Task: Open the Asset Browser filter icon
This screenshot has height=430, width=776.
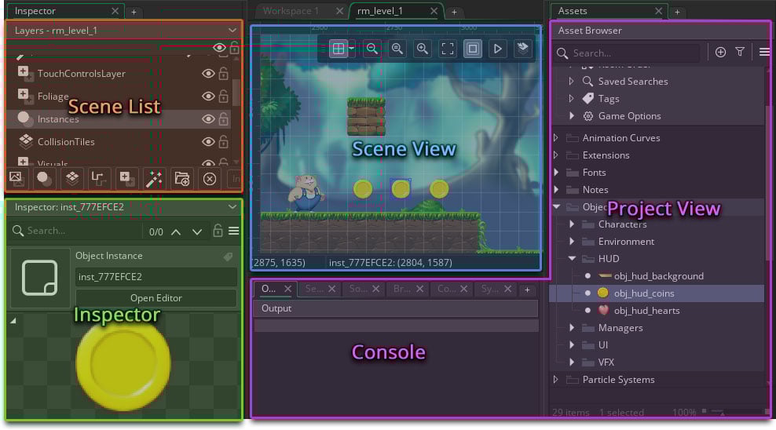Action: [740, 52]
